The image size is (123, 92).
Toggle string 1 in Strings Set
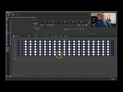[71, 29]
